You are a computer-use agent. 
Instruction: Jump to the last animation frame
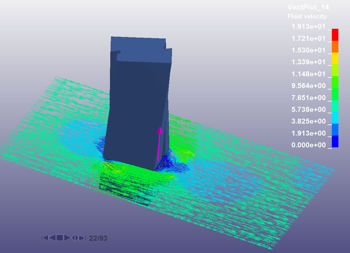point(82,238)
